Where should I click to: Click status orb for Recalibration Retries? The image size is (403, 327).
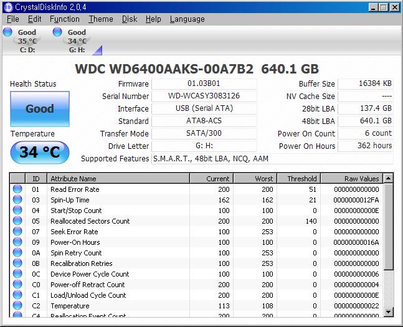tap(17, 263)
